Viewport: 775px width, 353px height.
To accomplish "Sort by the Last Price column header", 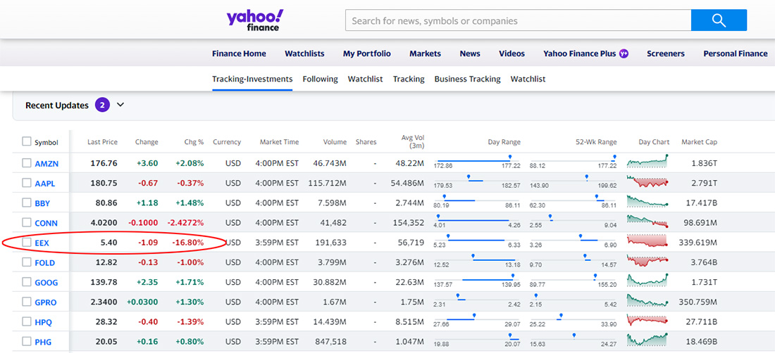I will [102, 142].
